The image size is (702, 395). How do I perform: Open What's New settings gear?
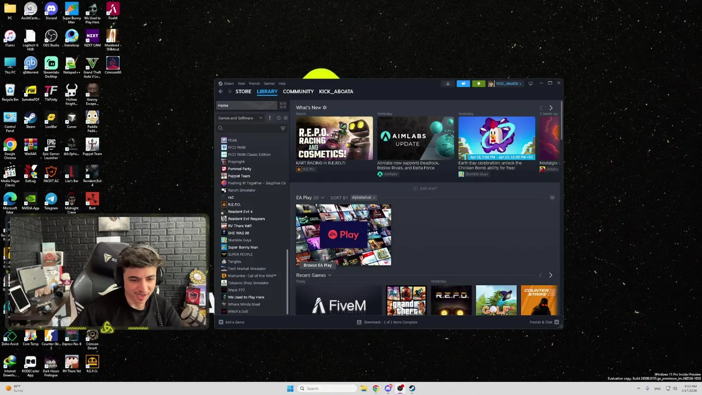[x=325, y=108]
